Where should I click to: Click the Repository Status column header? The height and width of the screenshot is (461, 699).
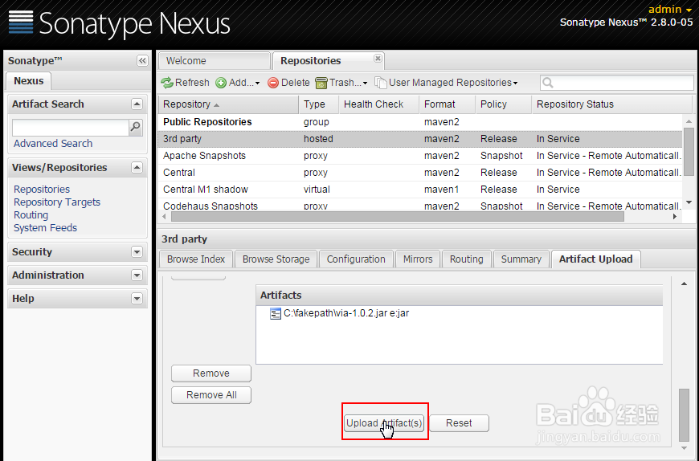click(x=611, y=104)
